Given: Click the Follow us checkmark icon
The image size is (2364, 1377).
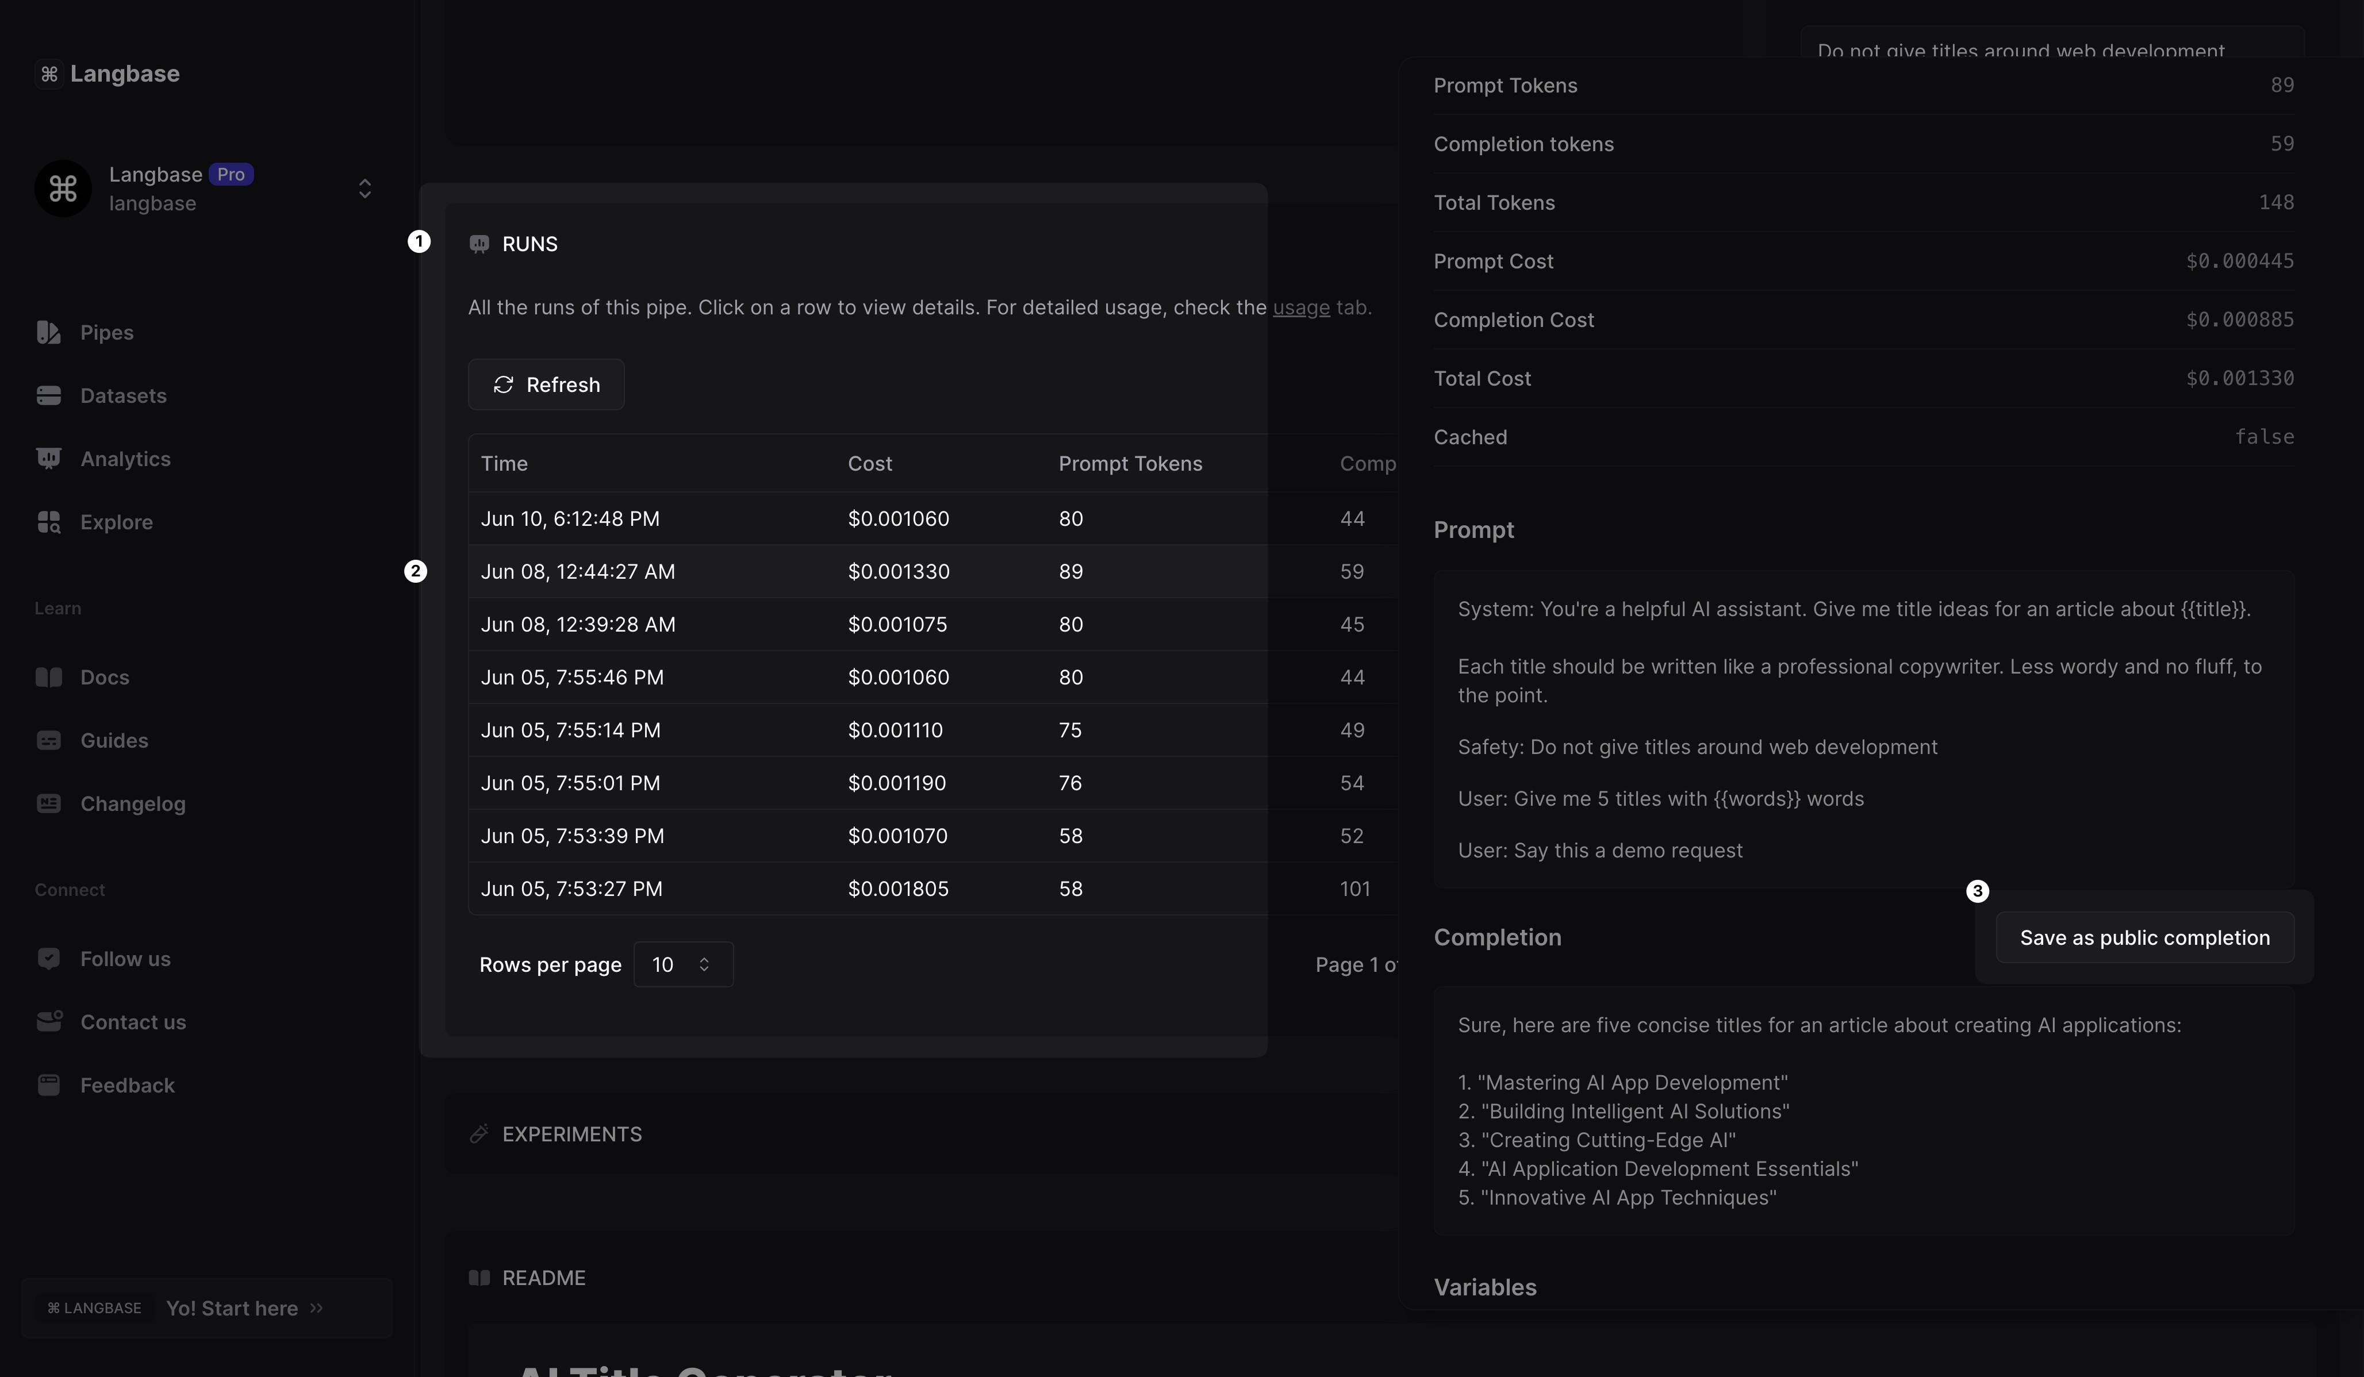Looking at the screenshot, I should (x=49, y=959).
